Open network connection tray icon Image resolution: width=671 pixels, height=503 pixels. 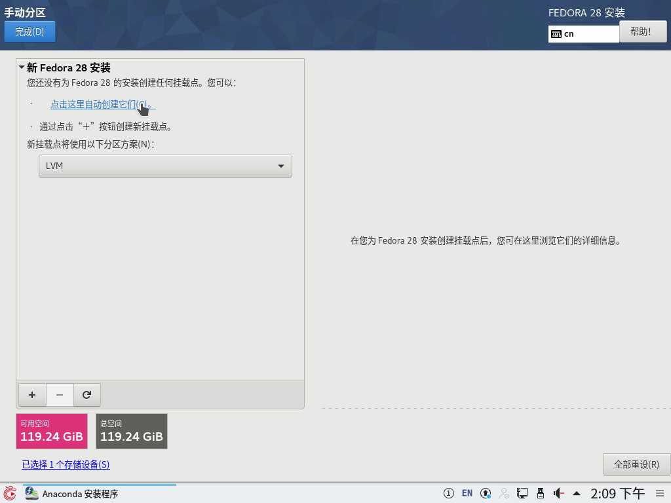pyautogui.click(x=522, y=494)
